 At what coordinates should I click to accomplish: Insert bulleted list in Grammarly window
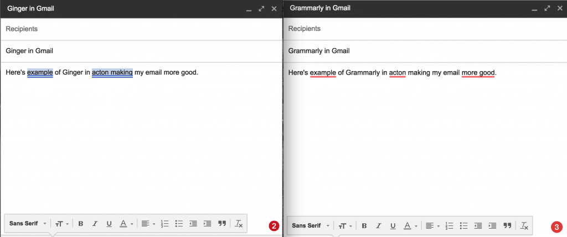463,226
